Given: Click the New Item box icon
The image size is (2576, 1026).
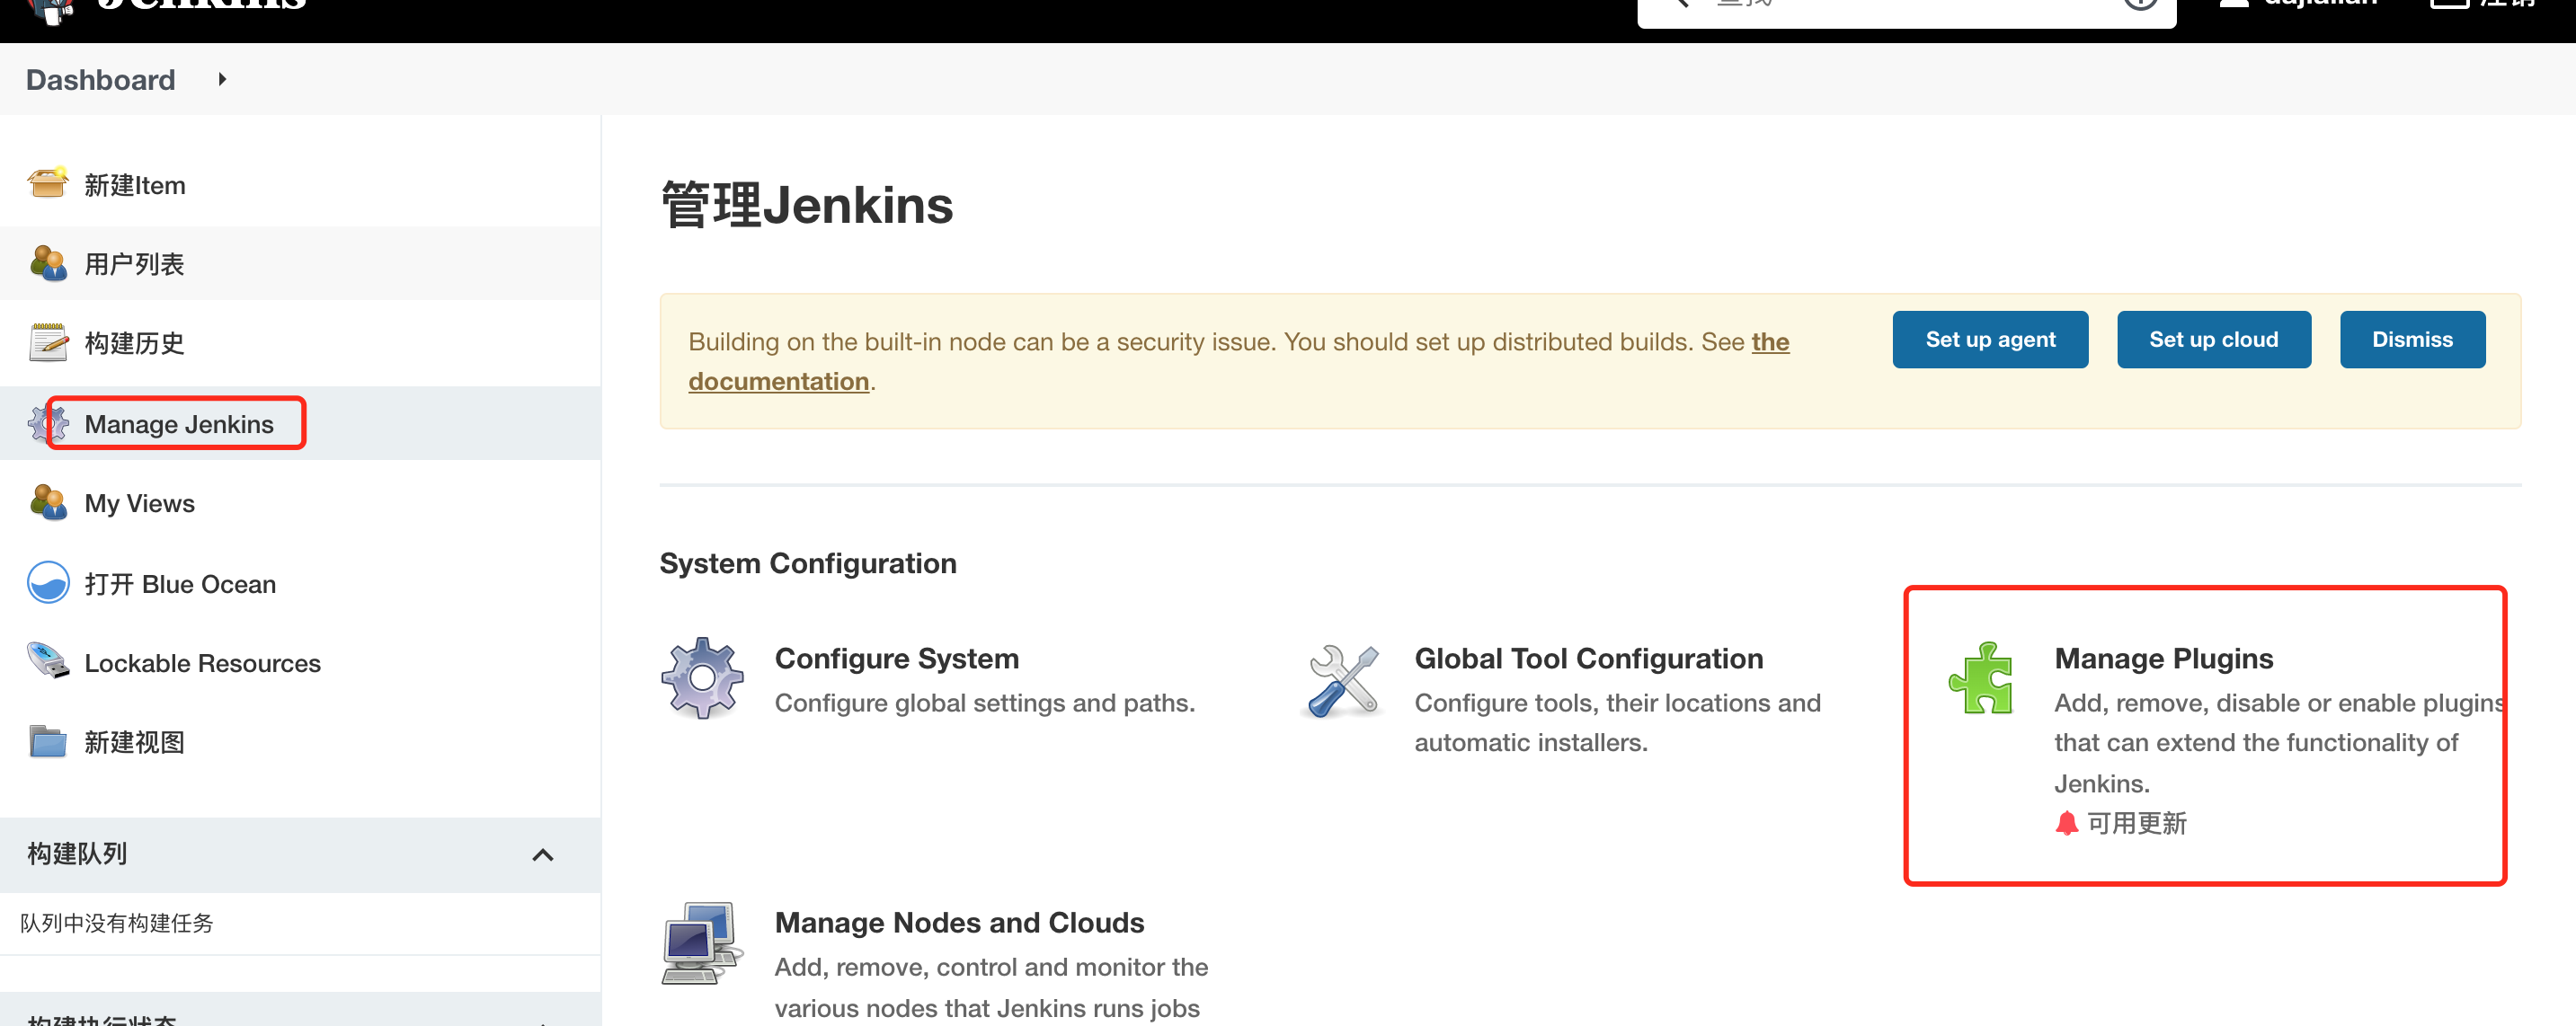Looking at the screenshot, I should pyautogui.click(x=47, y=184).
